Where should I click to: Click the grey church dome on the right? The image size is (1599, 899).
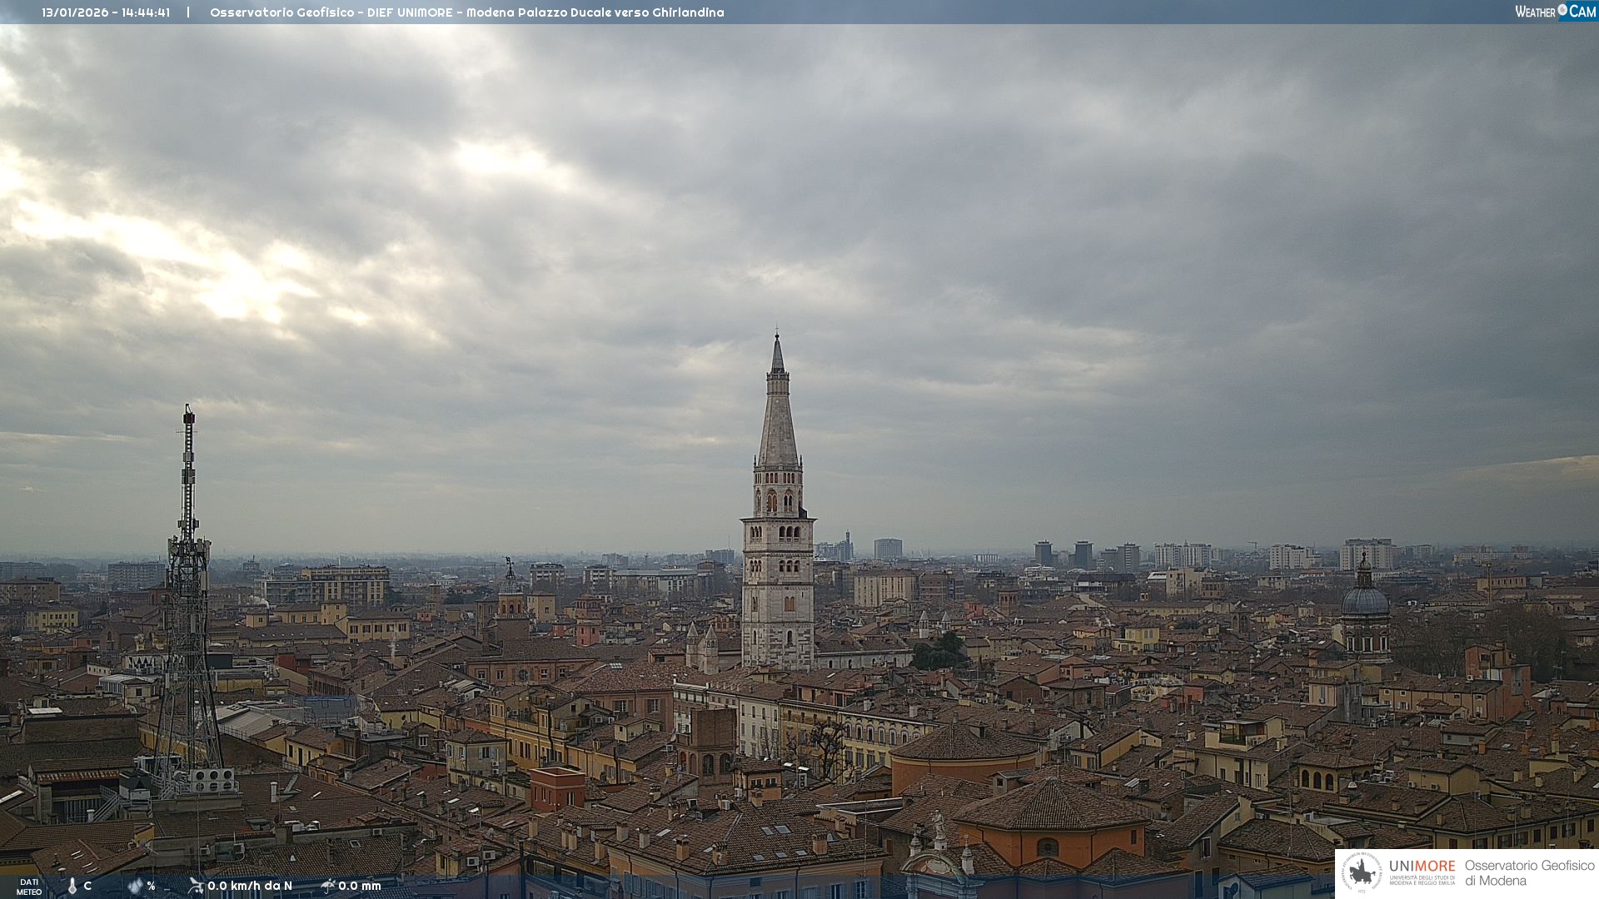coord(1365,599)
